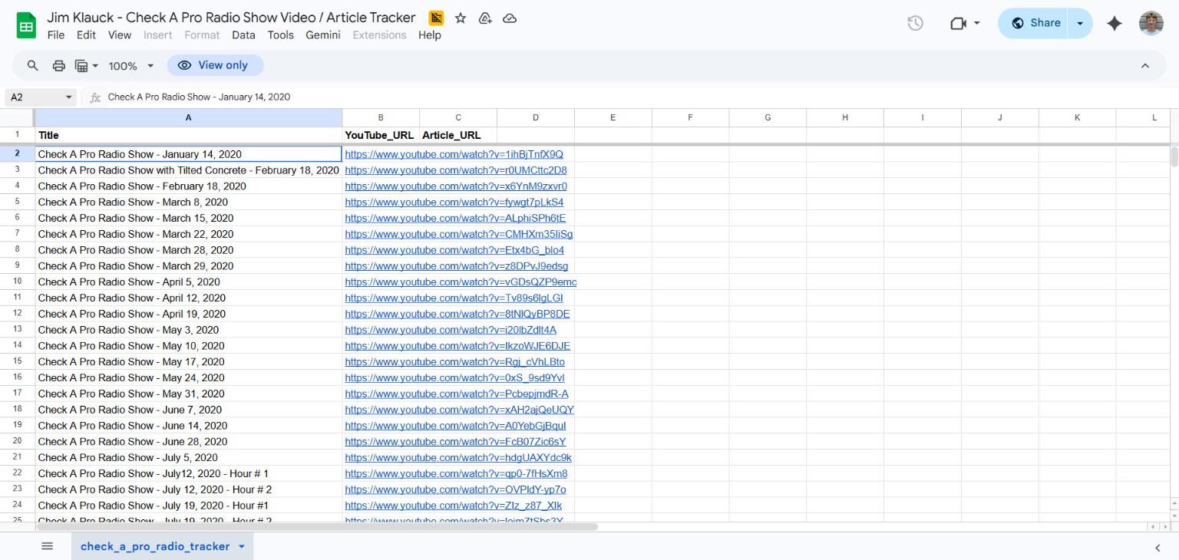Click the document title text
Image resolution: width=1179 pixels, height=560 pixels.
click(231, 18)
